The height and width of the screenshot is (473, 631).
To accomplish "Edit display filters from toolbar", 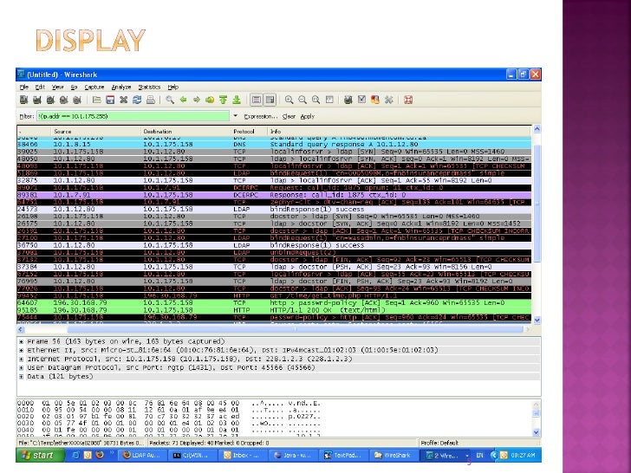I will 361,100.
